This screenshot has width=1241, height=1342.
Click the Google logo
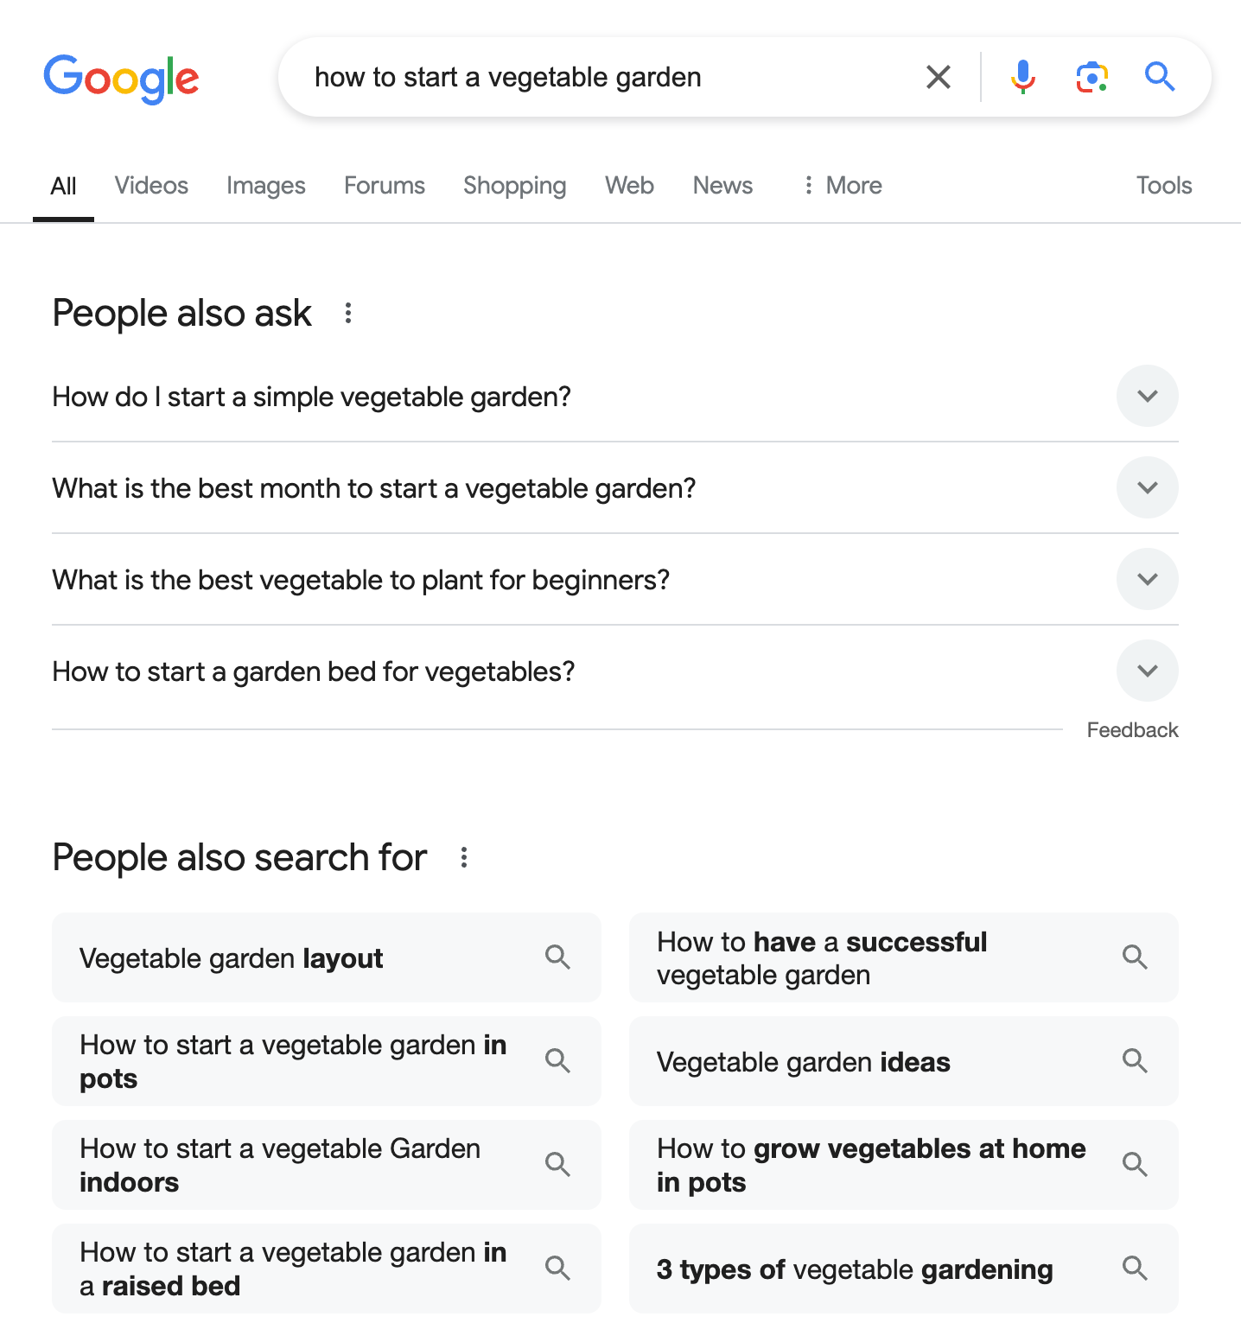[x=121, y=78]
